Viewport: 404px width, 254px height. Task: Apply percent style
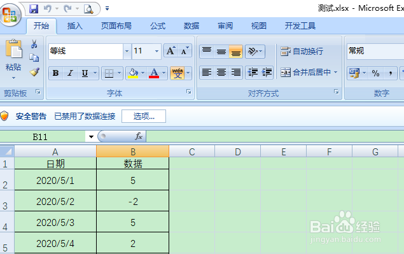pos(375,73)
